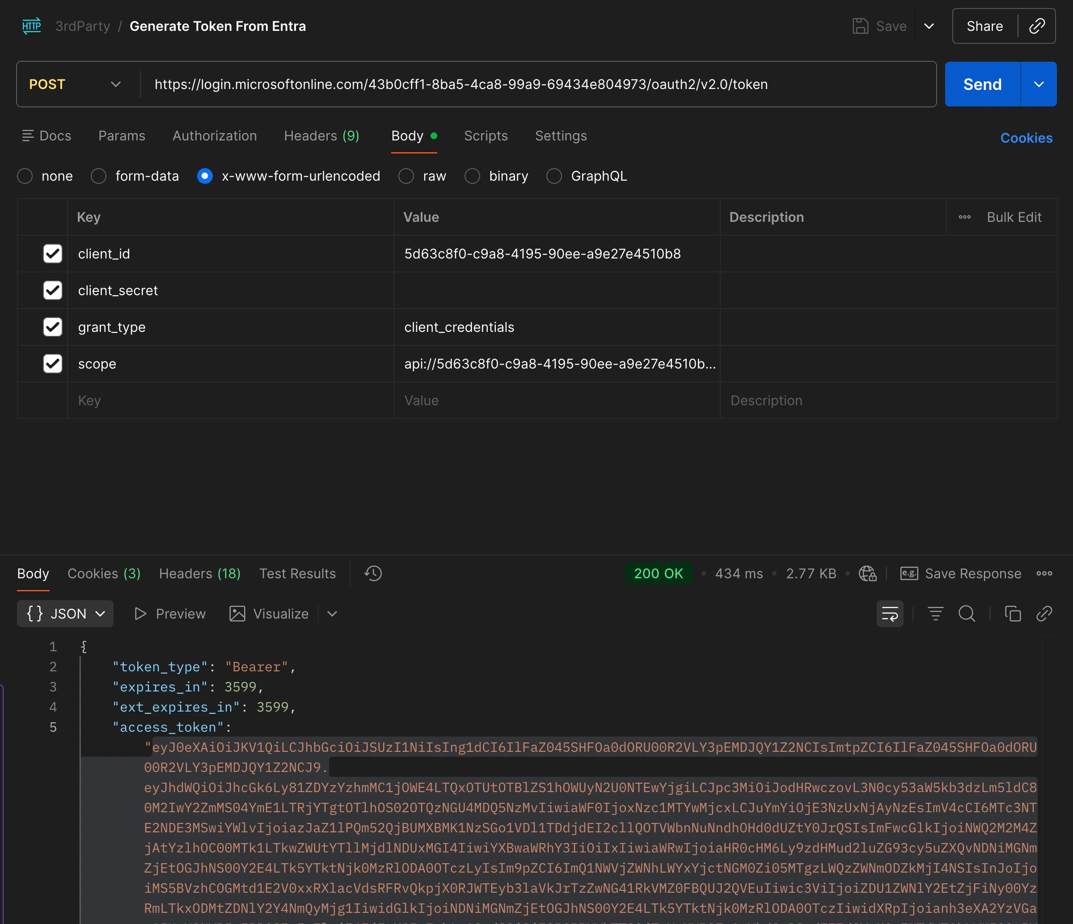Open request history with the clock icon
1073x924 pixels.
(x=372, y=573)
